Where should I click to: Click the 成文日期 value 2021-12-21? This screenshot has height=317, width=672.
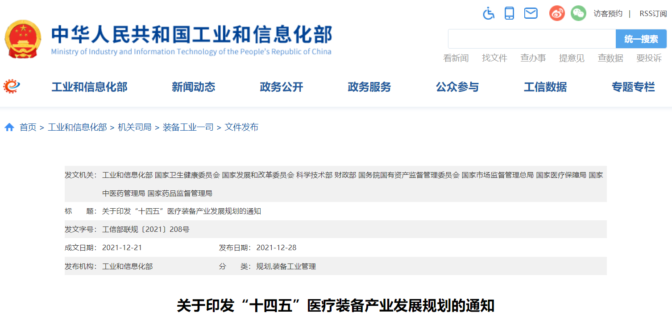pyautogui.click(x=122, y=248)
